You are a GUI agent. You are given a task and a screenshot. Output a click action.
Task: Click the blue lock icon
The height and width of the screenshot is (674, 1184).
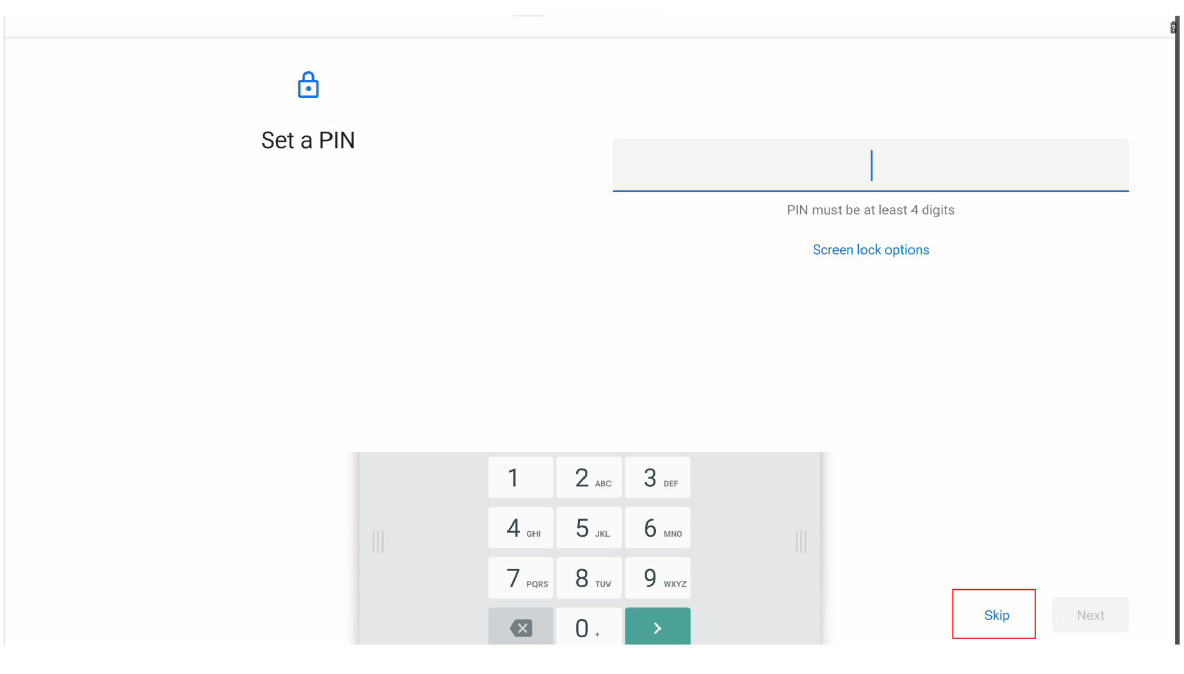(308, 85)
